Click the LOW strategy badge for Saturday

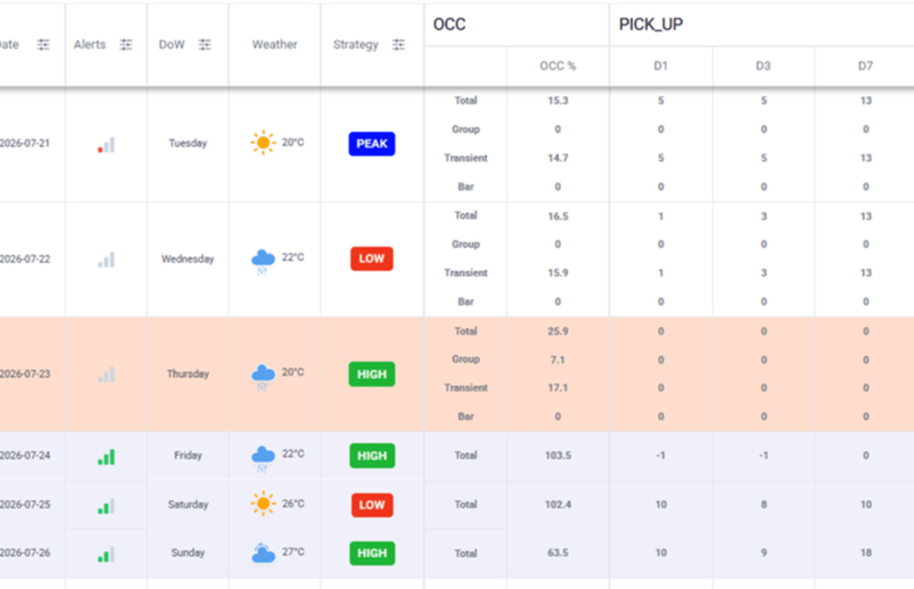click(x=372, y=505)
